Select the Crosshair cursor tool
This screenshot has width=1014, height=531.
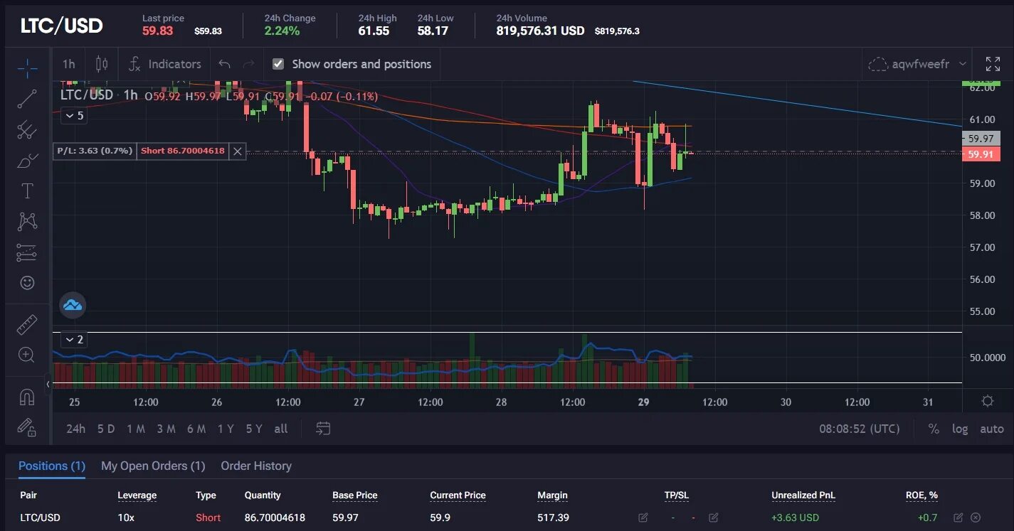[26, 68]
